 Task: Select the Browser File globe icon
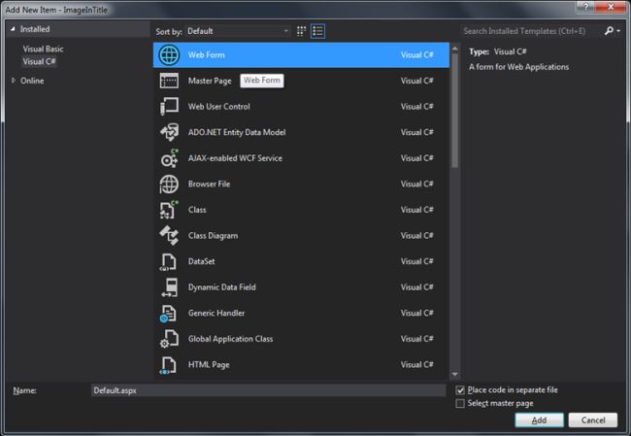pyautogui.click(x=169, y=184)
